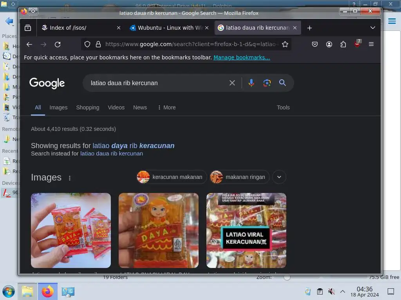Bookmark this page with the star icon

[x=285, y=45]
